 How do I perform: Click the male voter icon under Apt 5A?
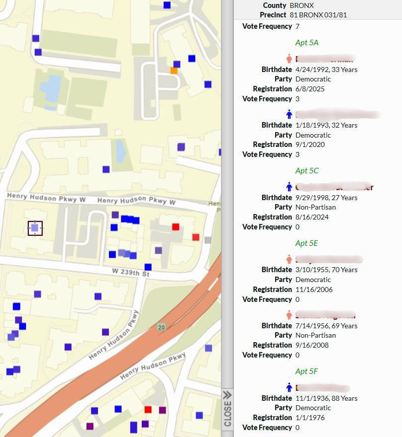[x=289, y=114]
